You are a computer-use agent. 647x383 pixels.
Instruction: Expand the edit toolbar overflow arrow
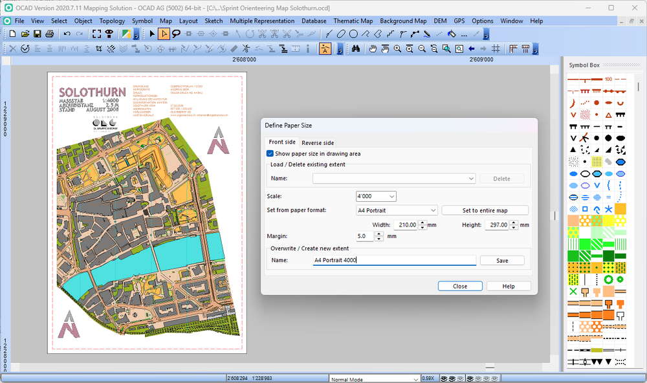tap(340, 49)
